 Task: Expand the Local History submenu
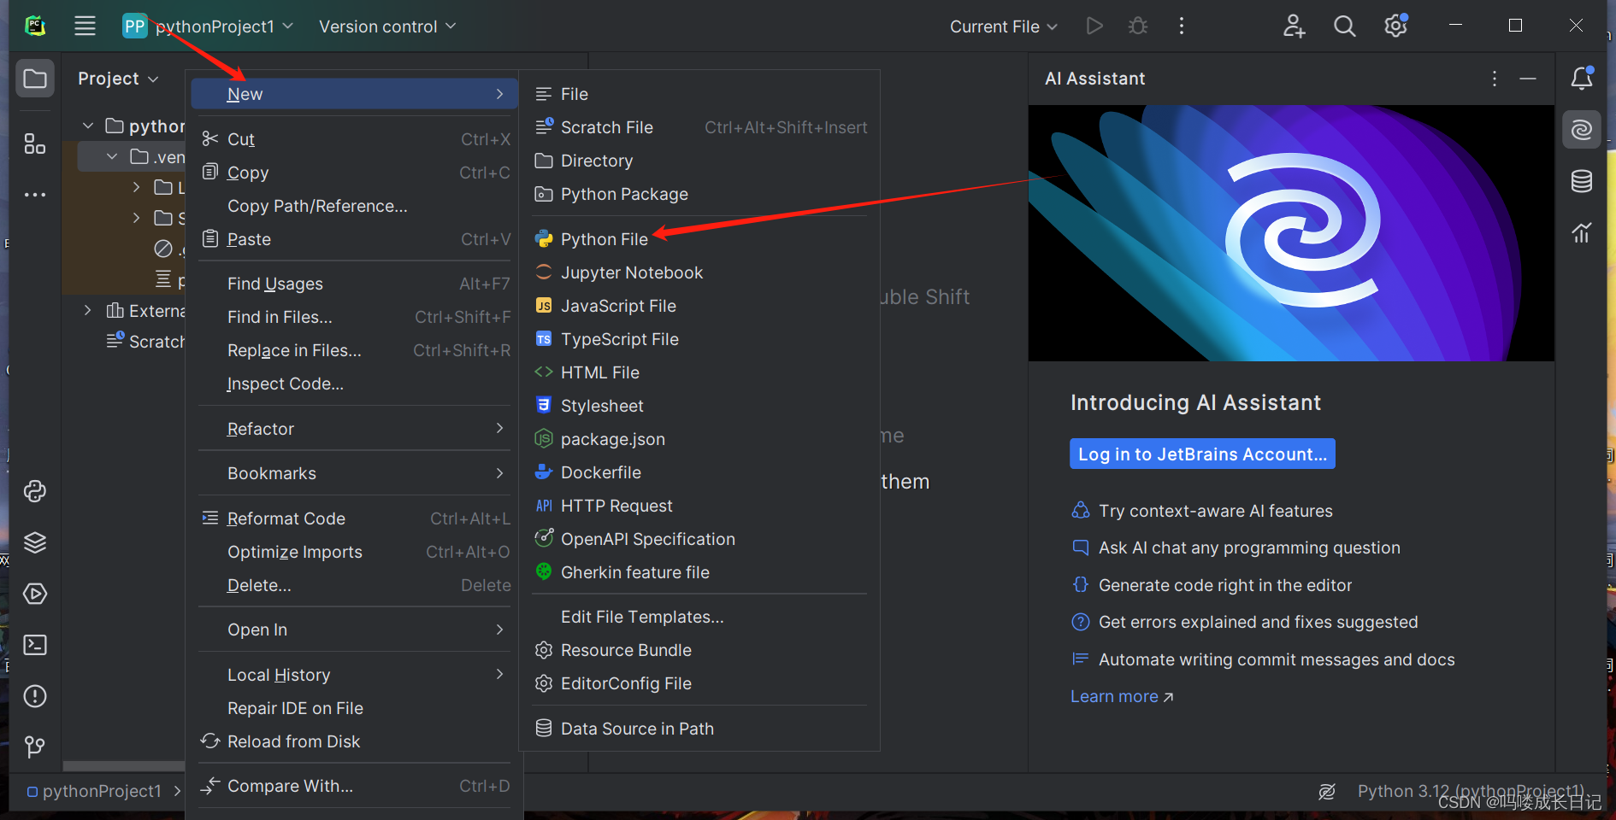(355, 675)
